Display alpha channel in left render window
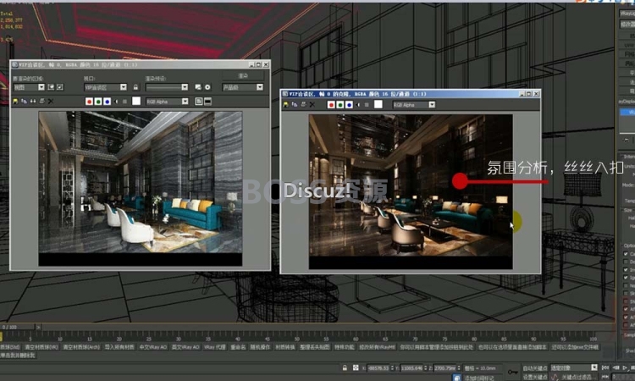Image resolution: width=635 pixels, height=381 pixels. point(116,102)
